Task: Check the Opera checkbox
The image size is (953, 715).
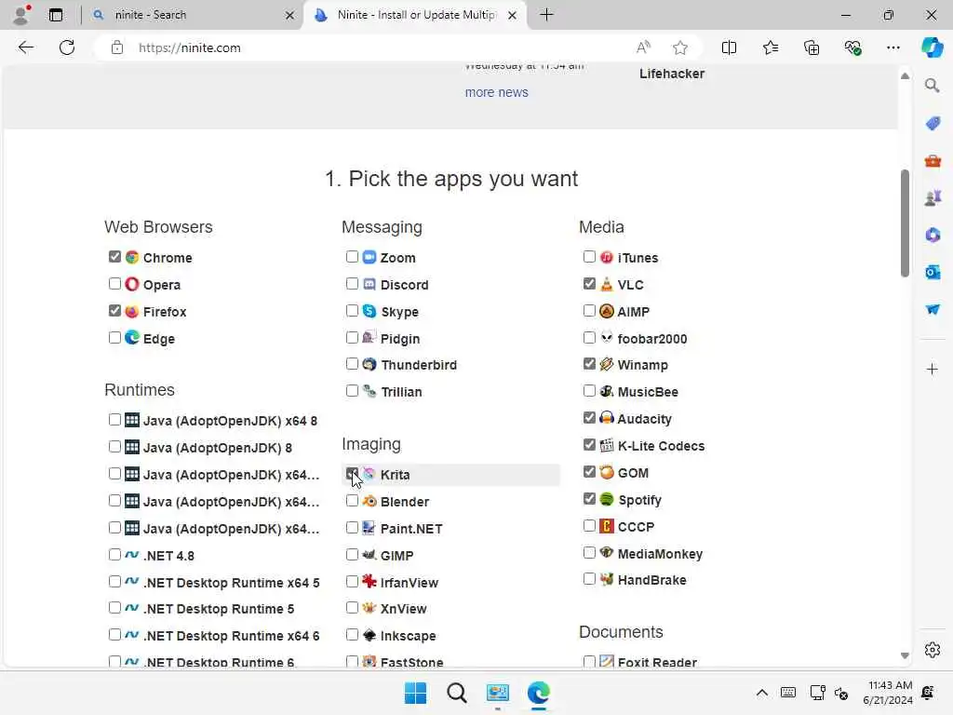Action: click(x=114, y=283)
